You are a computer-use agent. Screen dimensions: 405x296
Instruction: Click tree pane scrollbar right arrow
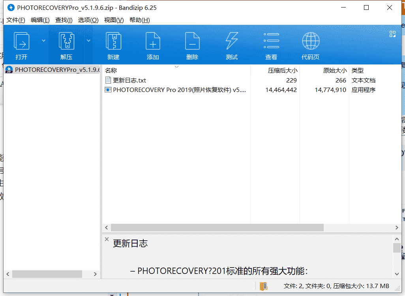pyautogui.click(x=95, y=274)
